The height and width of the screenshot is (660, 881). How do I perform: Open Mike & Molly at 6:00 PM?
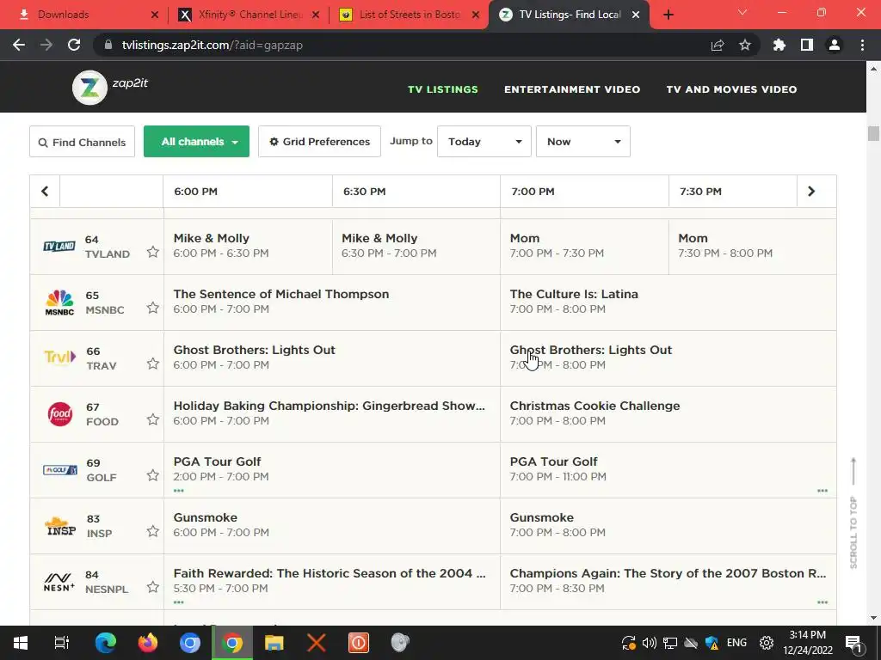248,246
